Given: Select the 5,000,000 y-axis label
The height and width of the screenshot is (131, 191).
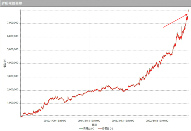Looking at the screenshot, I should click(13, 49).
